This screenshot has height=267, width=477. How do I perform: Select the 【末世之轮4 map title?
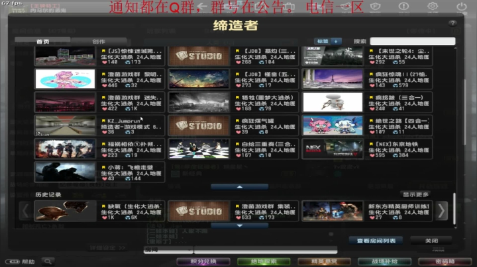402,51
